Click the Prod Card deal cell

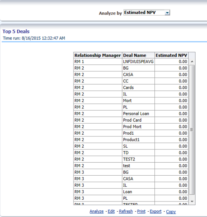(x=138, y=120)
